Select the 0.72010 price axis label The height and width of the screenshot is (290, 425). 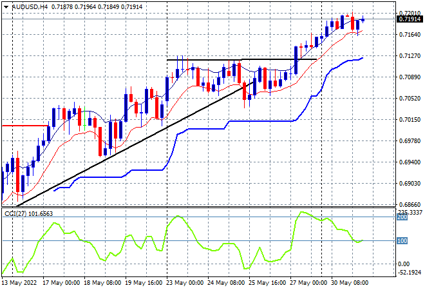pos(410,13)
